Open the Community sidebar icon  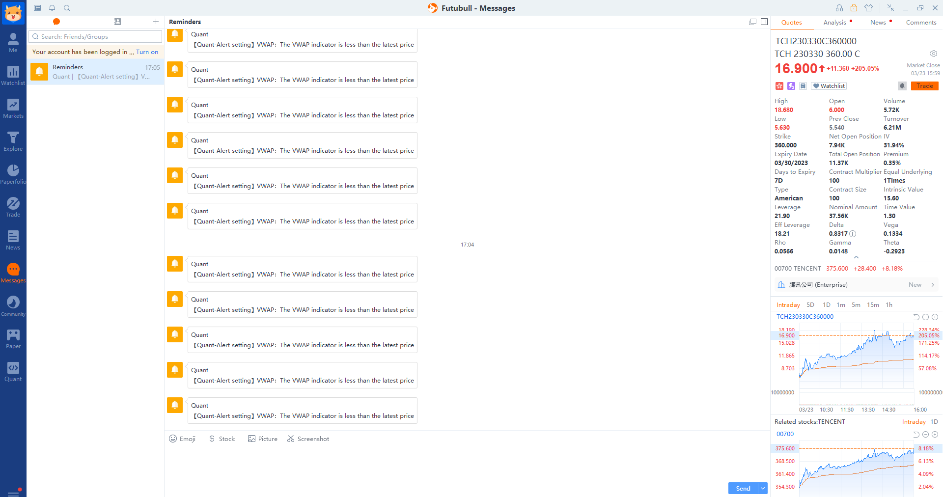click(x=13, y=306)
